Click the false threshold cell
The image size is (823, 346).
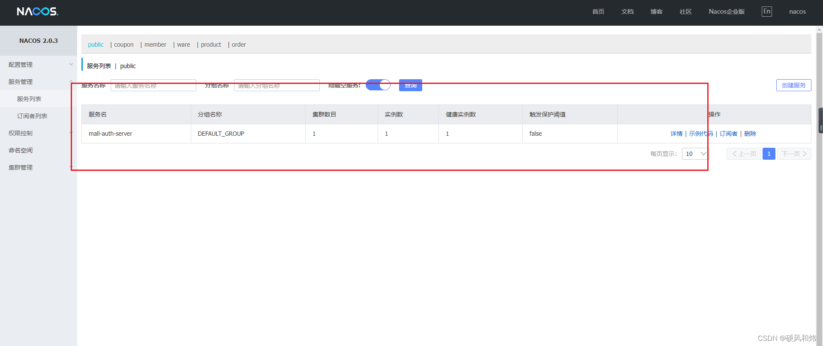tap(570, 134)
